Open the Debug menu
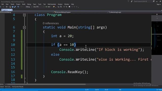This screenshot has height=91, width=162. pyautogui.click(x=29, y=4)
